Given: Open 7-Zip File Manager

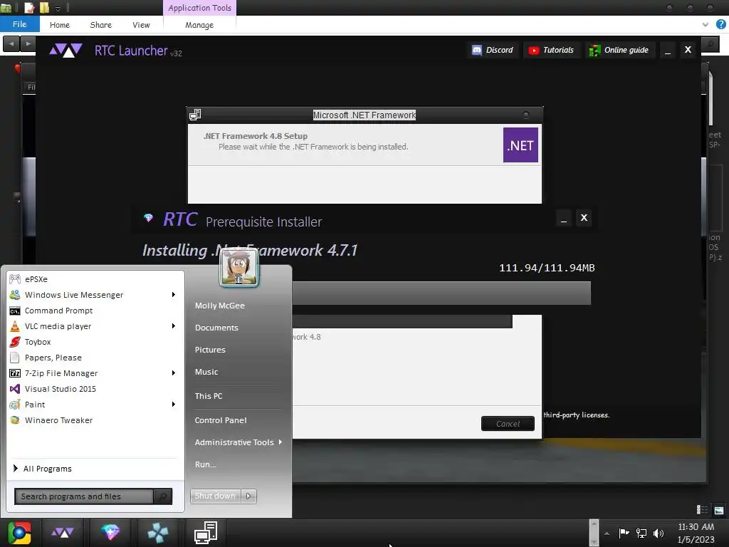Looking at the screenshot, I should click(88, 373).
